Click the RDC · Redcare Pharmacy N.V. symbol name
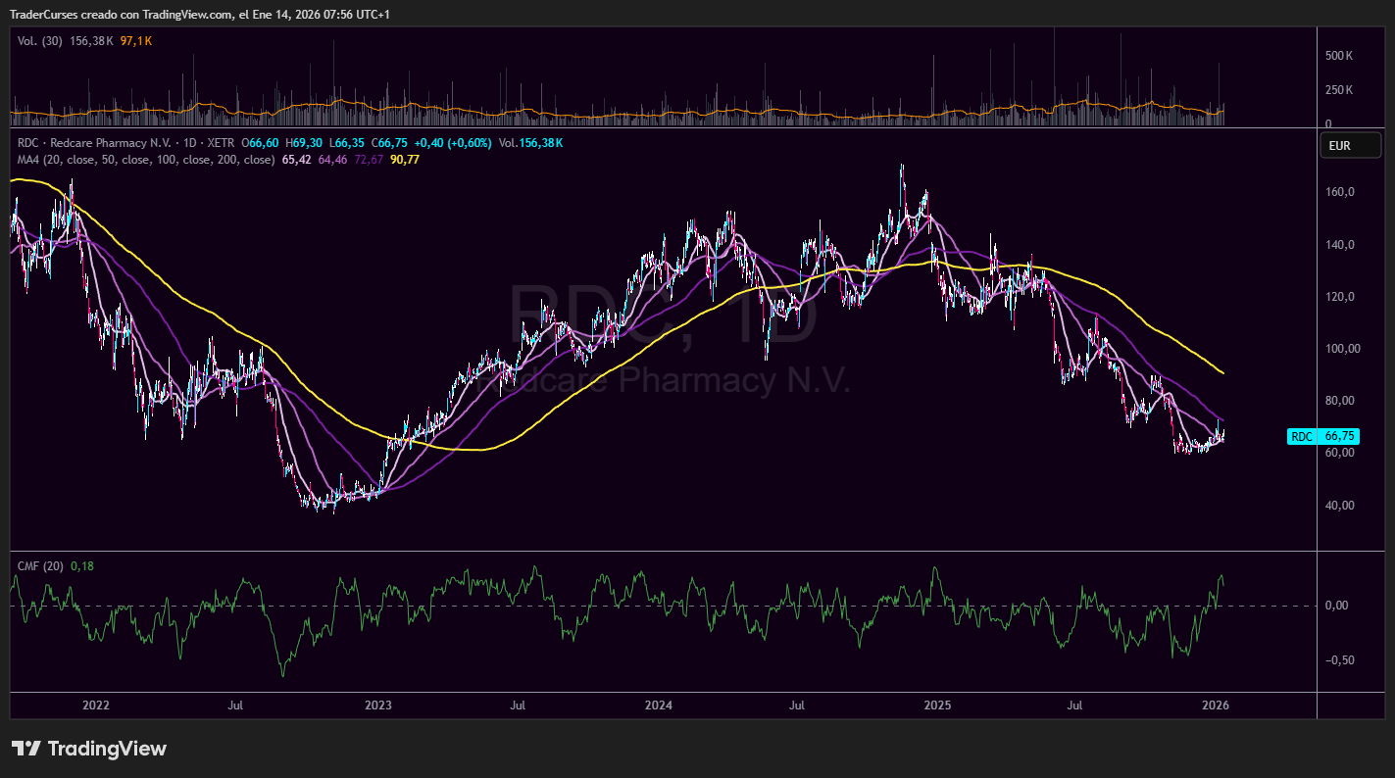1395x778 pixels. point(93,142)
